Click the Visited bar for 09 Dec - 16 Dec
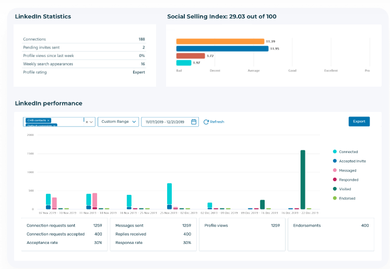The image size is (390, 269). (x=262, y=205)
